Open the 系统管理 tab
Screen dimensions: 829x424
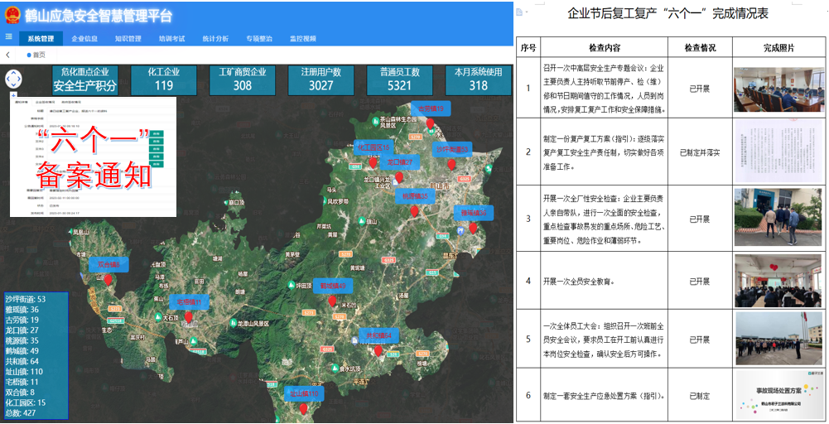[41, 38]
